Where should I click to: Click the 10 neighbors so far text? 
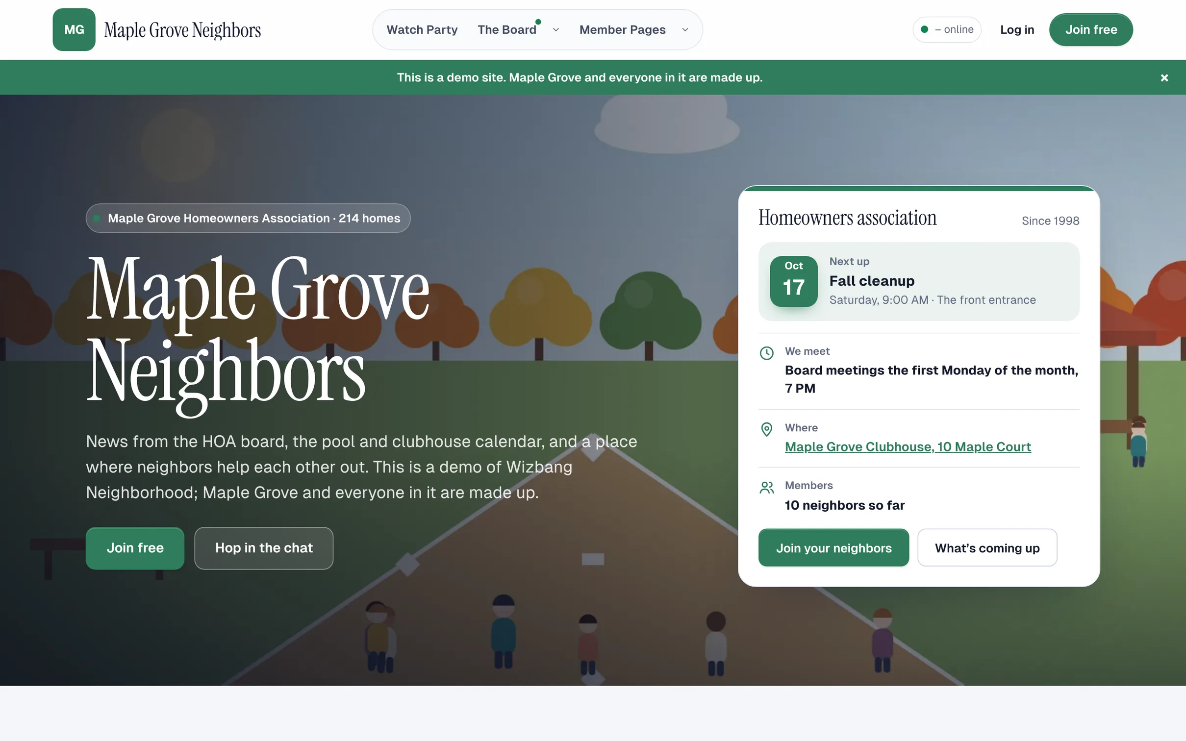click(845, 505)
